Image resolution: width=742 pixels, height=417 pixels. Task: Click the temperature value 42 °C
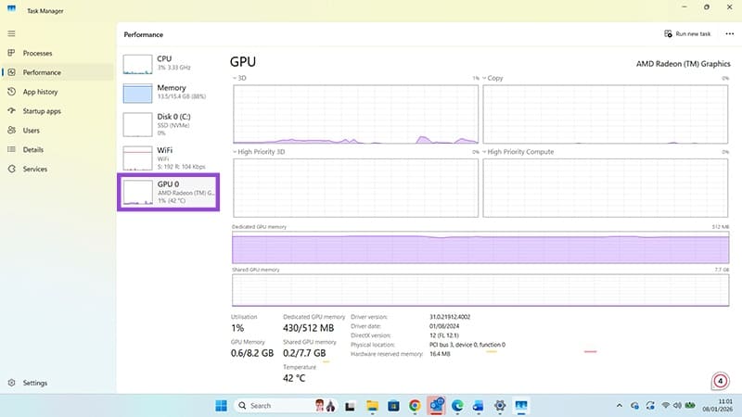coord(294,378)
